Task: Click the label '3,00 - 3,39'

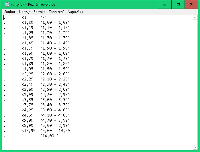Action: [x=55, y=100]
